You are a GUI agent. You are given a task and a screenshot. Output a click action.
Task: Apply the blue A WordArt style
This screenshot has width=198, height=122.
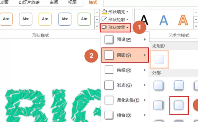(164, 20)
